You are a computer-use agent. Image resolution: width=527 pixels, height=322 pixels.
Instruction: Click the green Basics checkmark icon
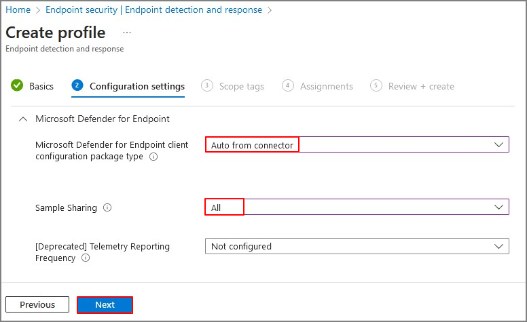pos(17,85)
